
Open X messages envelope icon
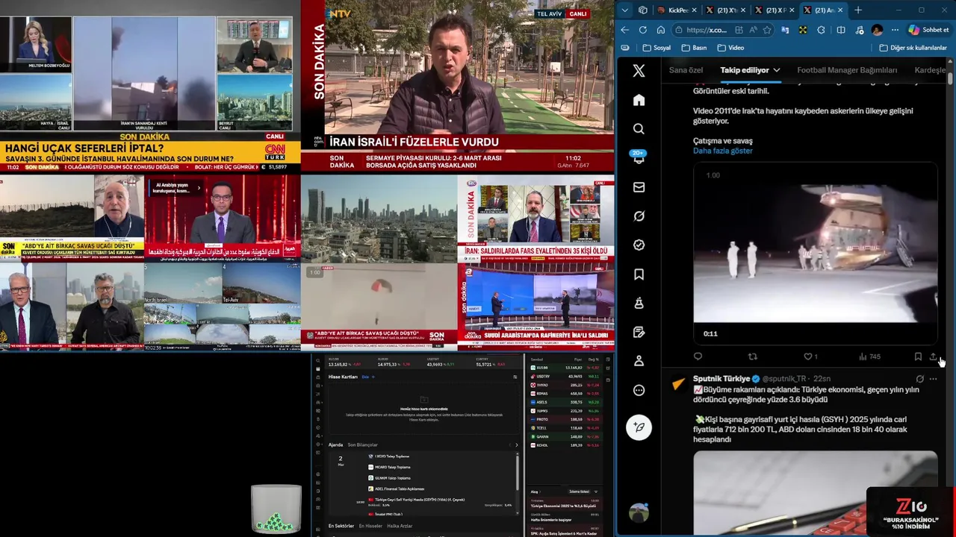coord(639,187)
